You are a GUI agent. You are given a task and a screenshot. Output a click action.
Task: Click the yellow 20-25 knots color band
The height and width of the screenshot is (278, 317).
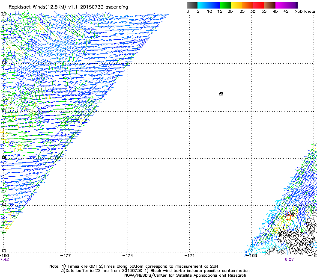click(236, 5)
